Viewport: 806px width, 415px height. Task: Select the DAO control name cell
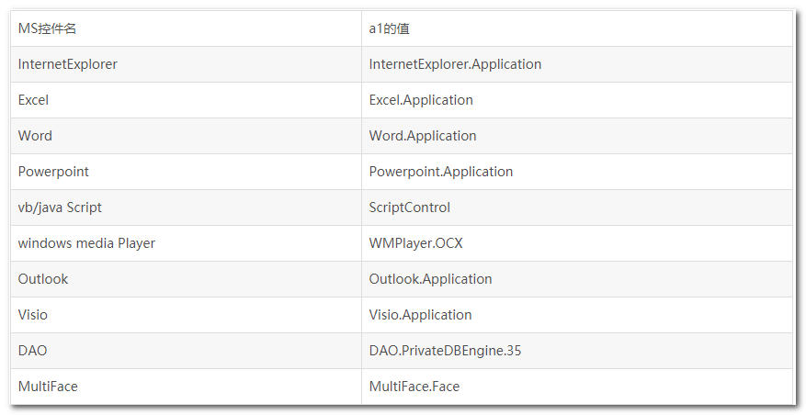click(x=33, y=351)
